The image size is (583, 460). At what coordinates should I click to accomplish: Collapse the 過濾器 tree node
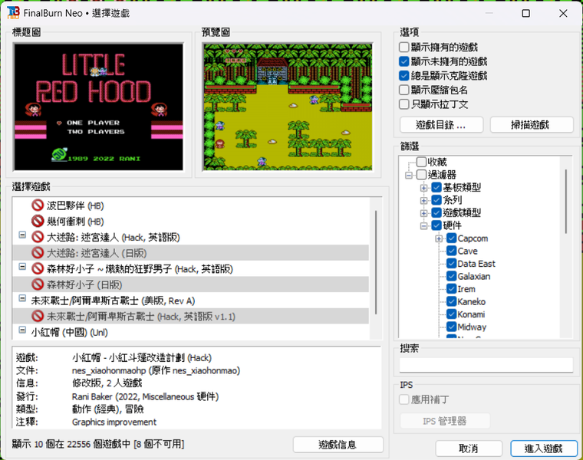pos(409,175)
